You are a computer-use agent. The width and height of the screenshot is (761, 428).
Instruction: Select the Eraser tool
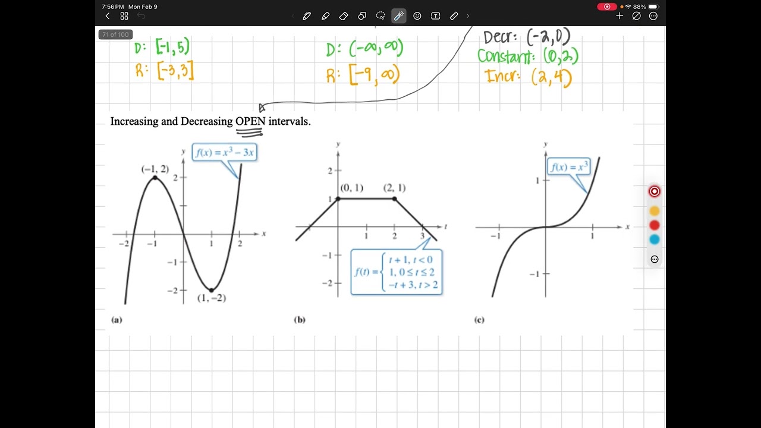[x=344, y=16]
